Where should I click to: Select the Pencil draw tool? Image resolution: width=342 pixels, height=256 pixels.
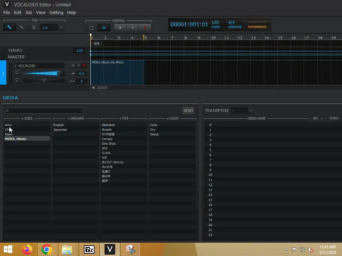tap(22, 28)
